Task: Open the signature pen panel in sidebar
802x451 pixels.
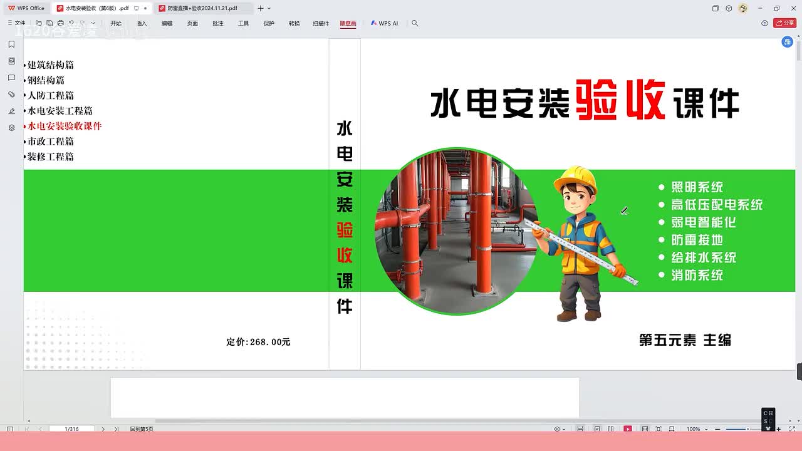Action: 11,111
